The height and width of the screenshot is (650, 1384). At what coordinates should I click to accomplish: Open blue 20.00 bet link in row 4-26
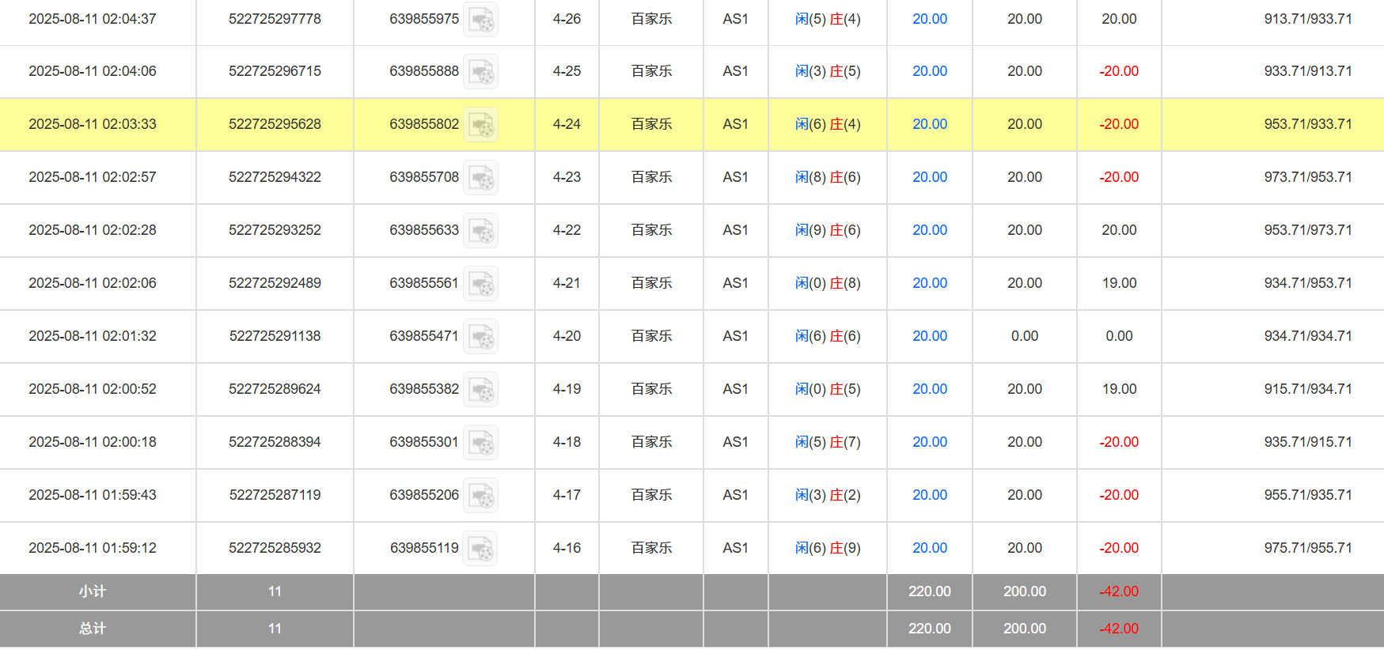point(929,19)
